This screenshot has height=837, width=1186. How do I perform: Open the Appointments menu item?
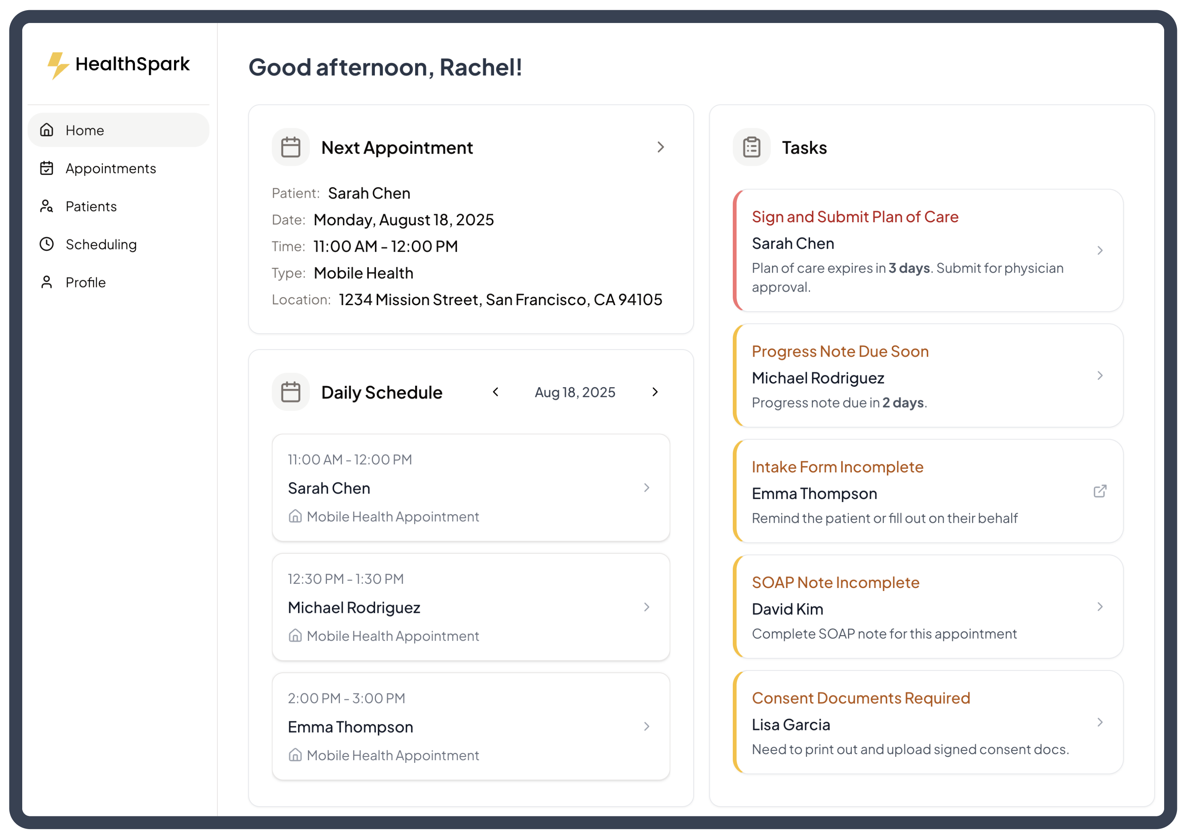coord(110,168)
